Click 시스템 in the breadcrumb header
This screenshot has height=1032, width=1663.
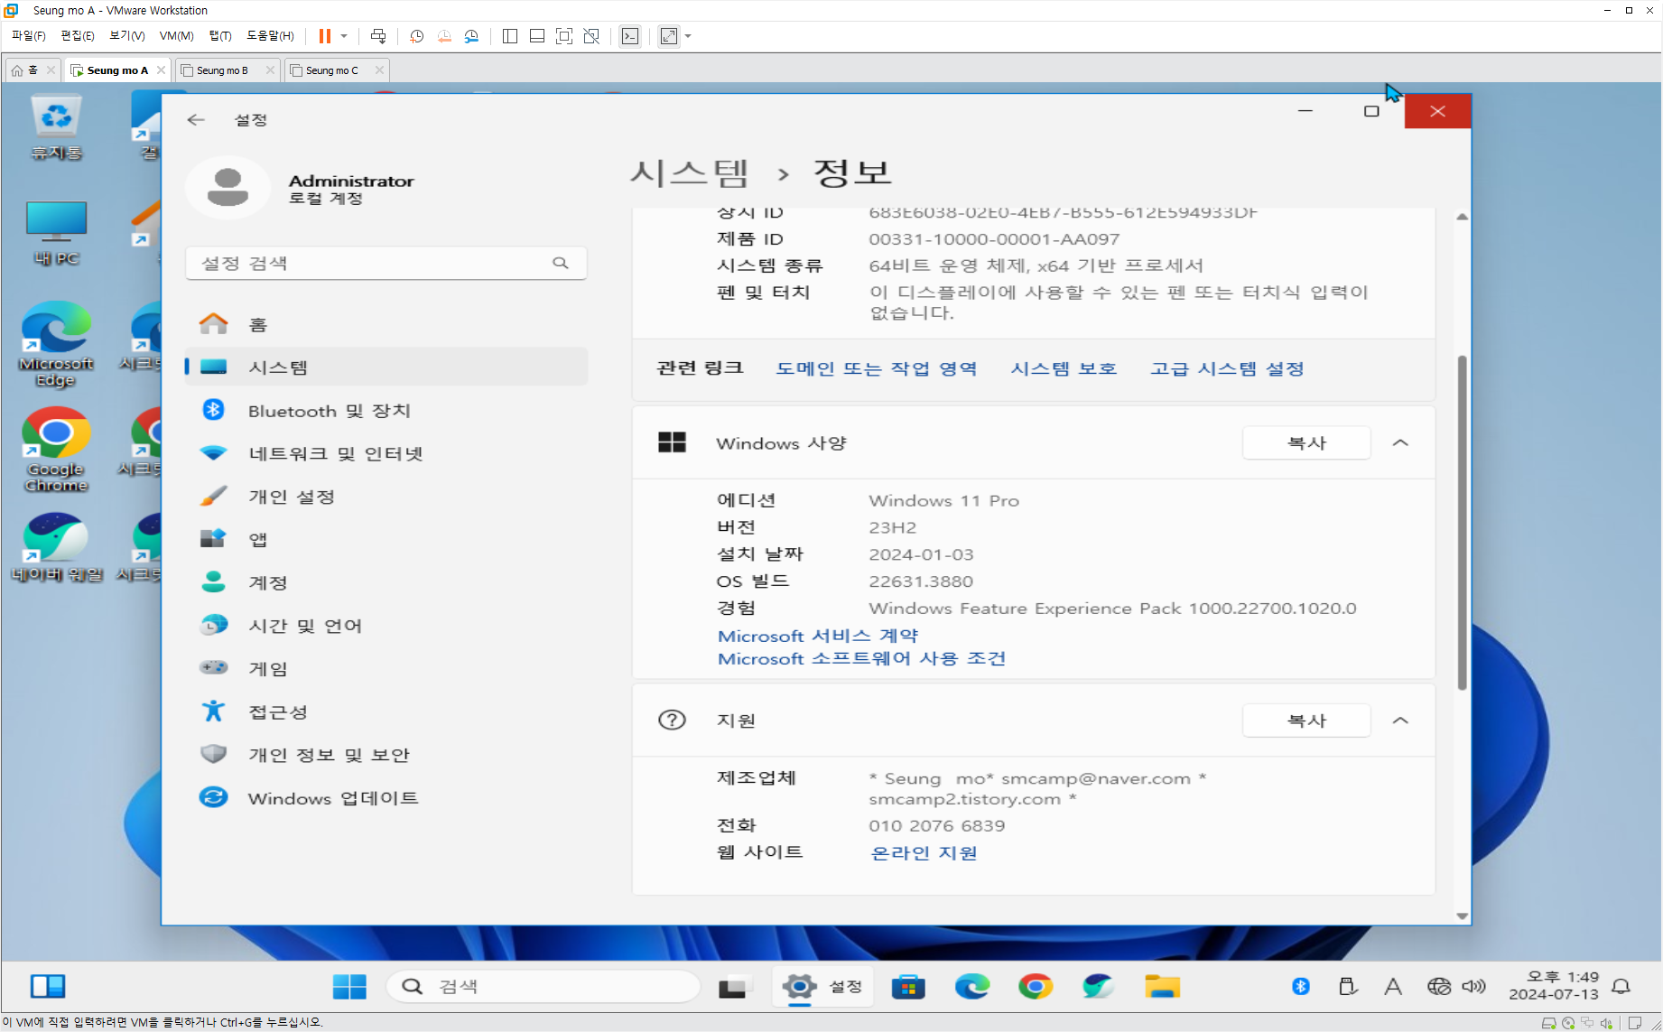click(690, 172)
